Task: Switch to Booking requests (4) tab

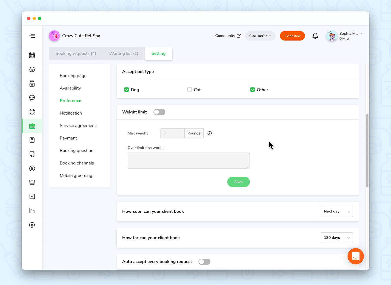Action: (76, 53)
